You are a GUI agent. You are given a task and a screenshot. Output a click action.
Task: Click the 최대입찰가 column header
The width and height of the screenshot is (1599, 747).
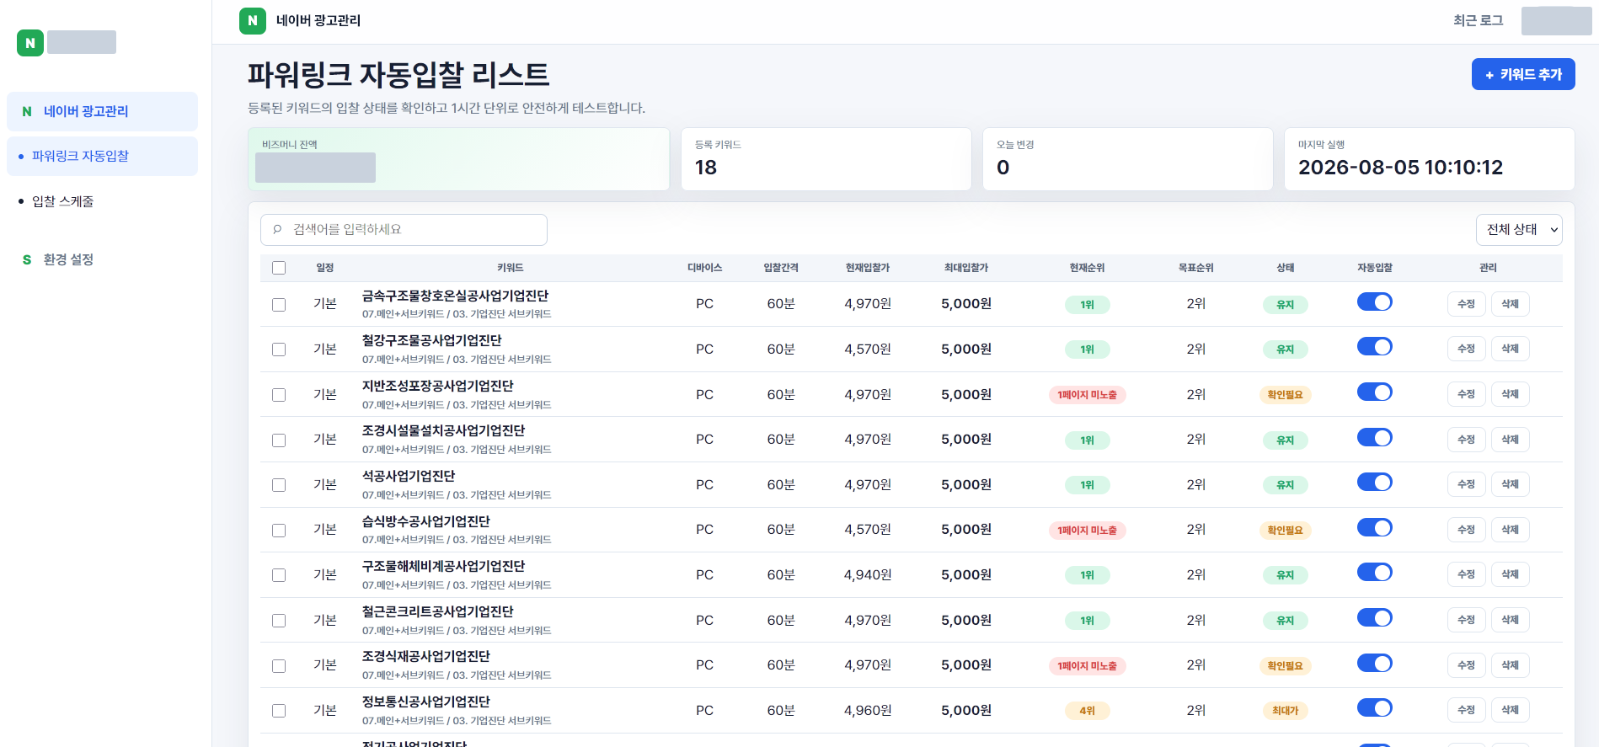966,268
